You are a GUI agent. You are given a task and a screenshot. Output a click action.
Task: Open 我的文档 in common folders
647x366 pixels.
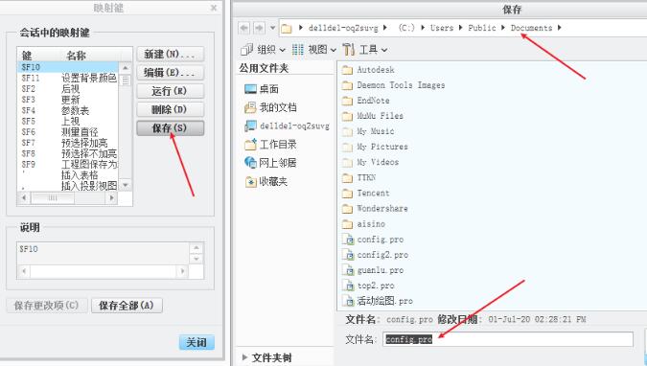[x=270, y=107]
